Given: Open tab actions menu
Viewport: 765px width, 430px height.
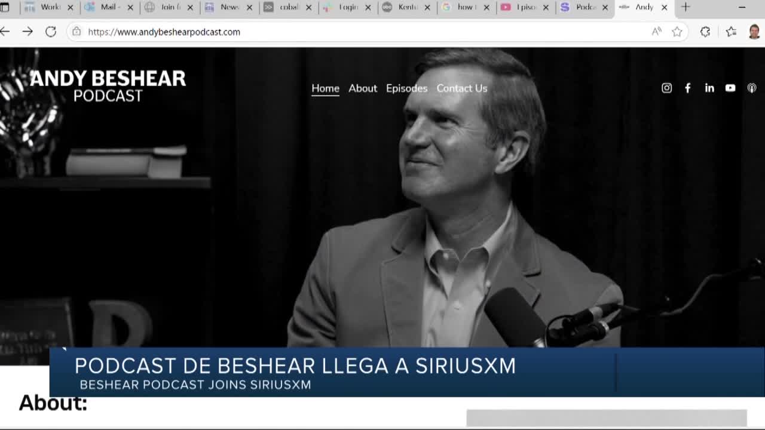Looking at the screenshot, I should (5, 7).
